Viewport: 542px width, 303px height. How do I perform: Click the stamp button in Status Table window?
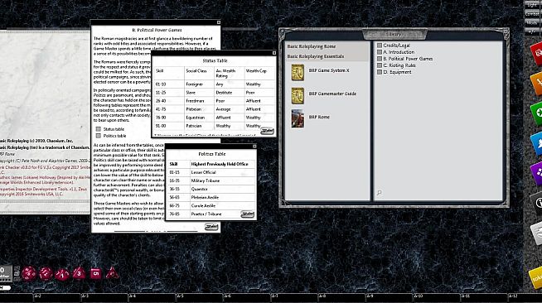pos(267,131)
